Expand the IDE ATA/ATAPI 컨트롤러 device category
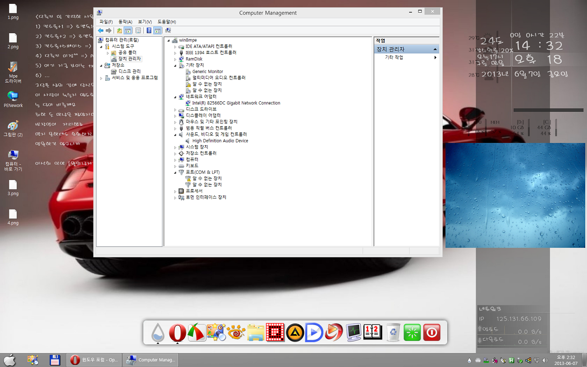This screenshot has height=367, width=587. [x=175, y=46]
